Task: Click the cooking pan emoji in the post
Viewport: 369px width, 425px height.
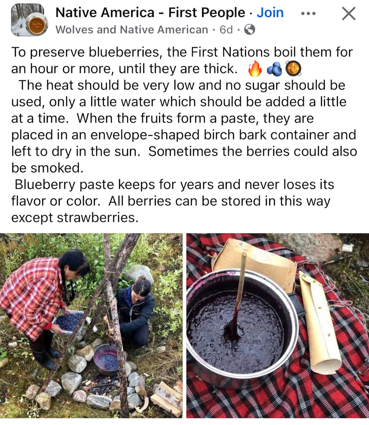Action: coord(293,69)
